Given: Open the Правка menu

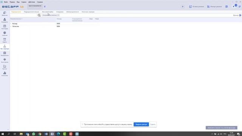Looking at the screenshot, I should click(x=12, y=2).
